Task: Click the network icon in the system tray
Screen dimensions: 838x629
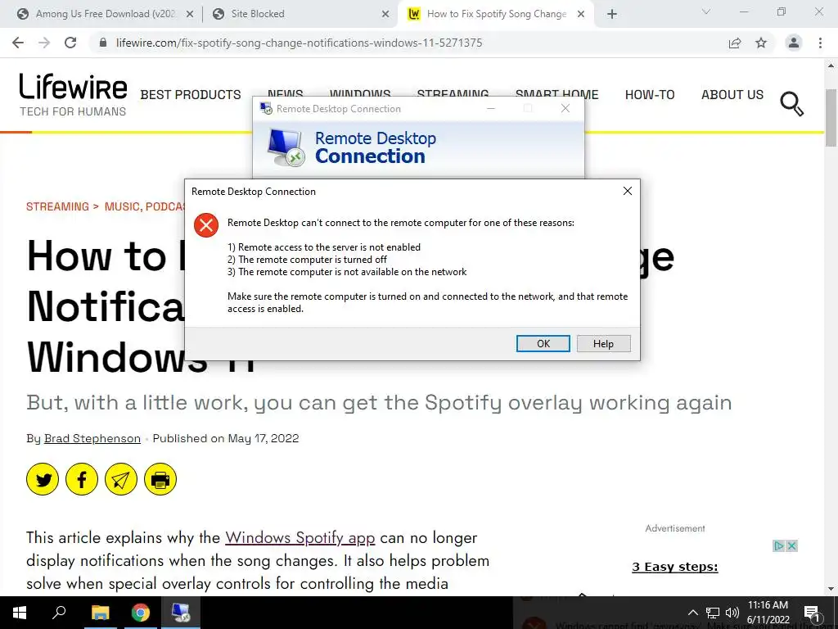Action: click(x=713, y=613)
